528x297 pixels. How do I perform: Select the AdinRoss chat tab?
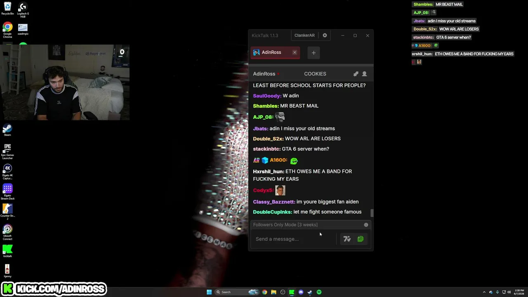tap(275, 52)
